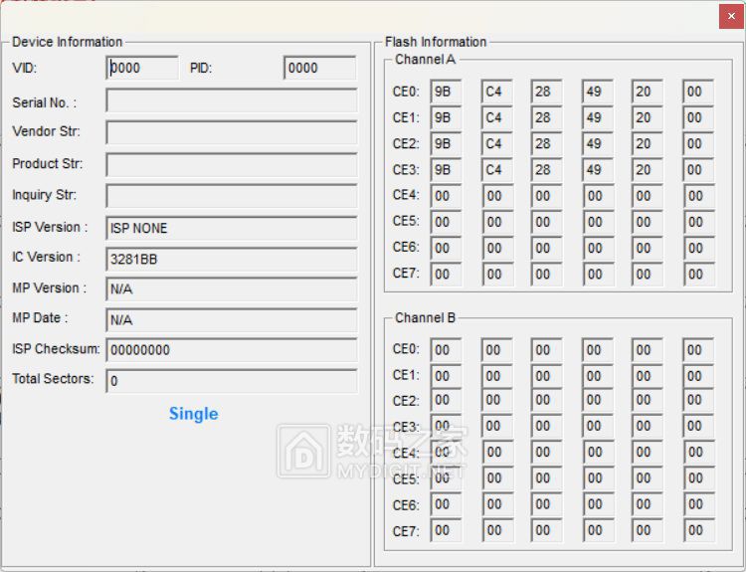Click the Vendor Str field

pos(231,132)
